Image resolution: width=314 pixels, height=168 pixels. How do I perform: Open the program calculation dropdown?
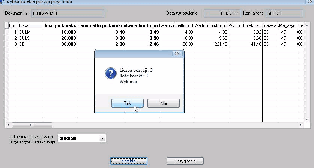tap(102, 138)
